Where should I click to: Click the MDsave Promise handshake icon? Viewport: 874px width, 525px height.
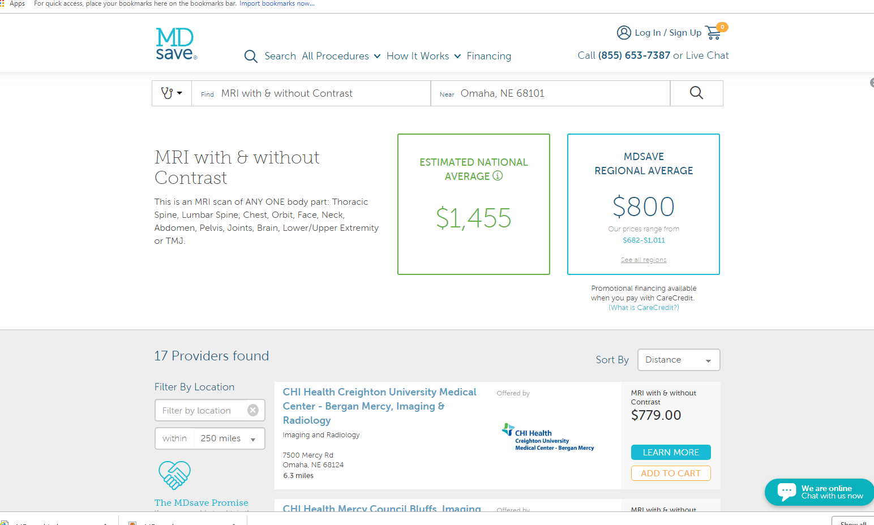[x=174, y=475]
